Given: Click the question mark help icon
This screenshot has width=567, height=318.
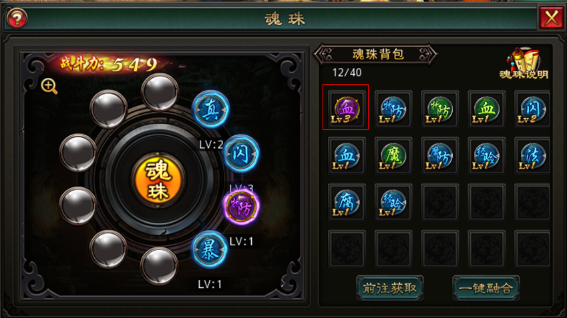Looking at the screenshot, I should (x=17, y=18).
